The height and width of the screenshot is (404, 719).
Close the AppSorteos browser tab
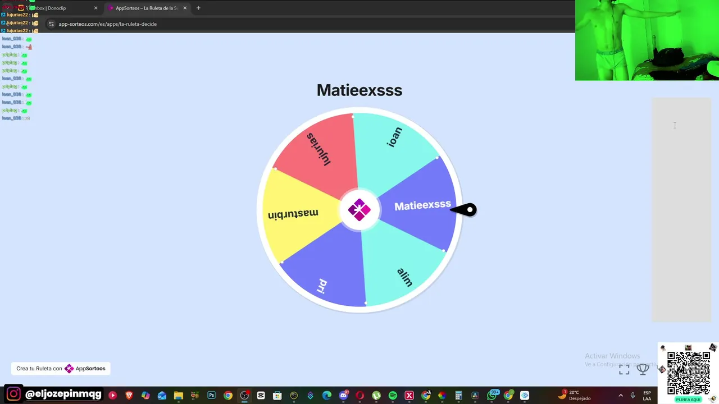(185, 8)
